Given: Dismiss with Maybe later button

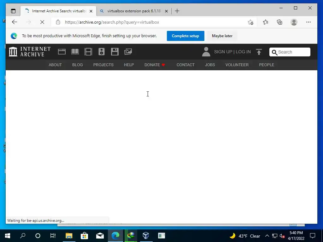Looking at the screenshot, I should [222, 36].
